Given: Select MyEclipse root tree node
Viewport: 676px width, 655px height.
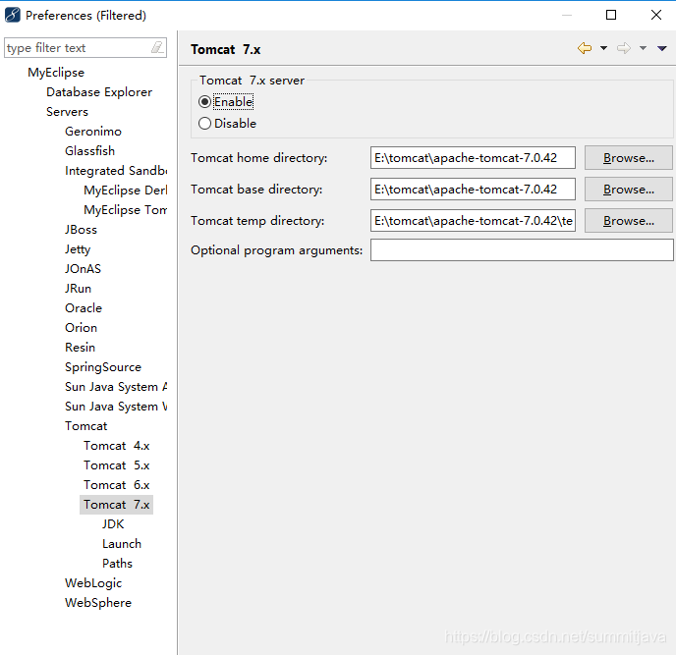Looking at the screenshot, I should click(x=56, y=73).
